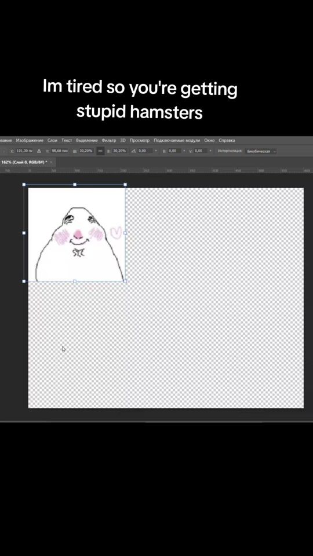This screenshot has height=556, width=313.
Task: Open the Бикубическая interpolation dropdown
Action: pos(261,151)
